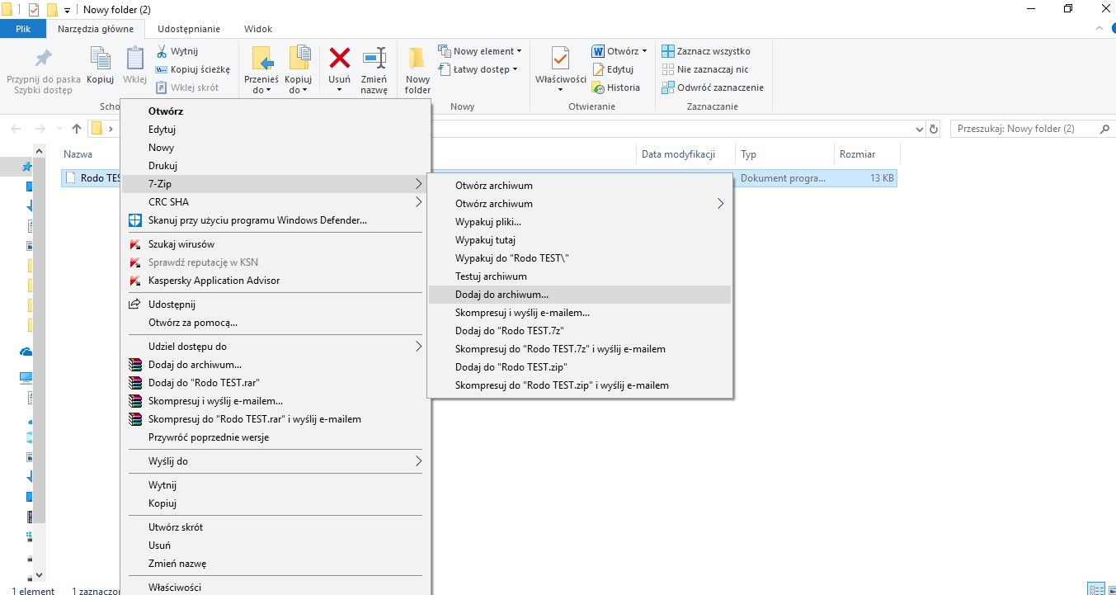Click 7-Zip Dodaj do archiwum... option
1116x595 pixels.
(580, 295)
